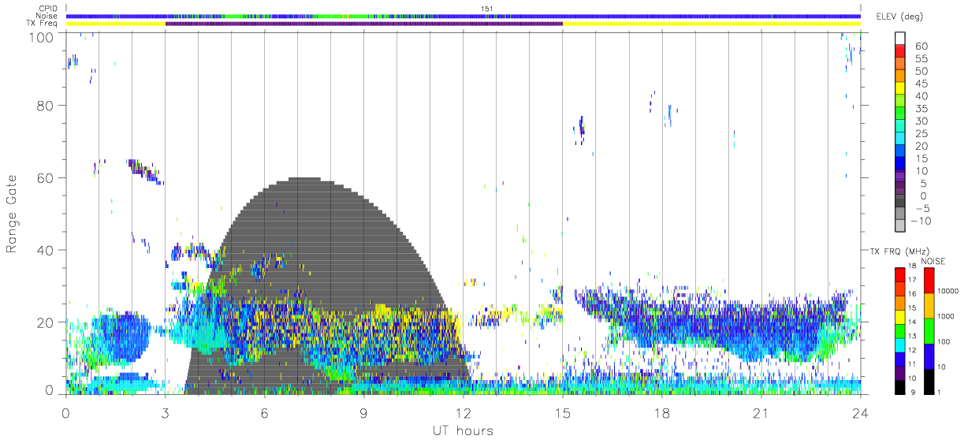Click the purple segment of the TX Freq strip
Viewport: 968px width, 447px height.
click(364, 24)
